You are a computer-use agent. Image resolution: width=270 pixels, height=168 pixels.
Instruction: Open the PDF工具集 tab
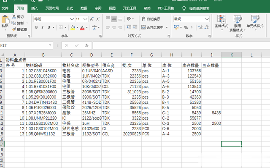click(x=166, y=8)
